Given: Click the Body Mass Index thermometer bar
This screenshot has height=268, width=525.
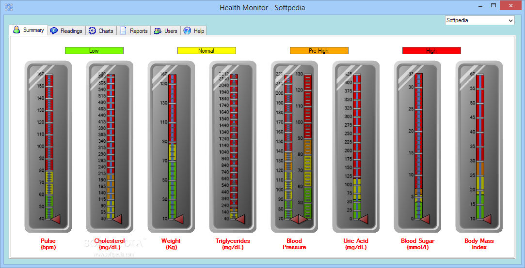Looking at the screenshot, I should tap(480, 147).
